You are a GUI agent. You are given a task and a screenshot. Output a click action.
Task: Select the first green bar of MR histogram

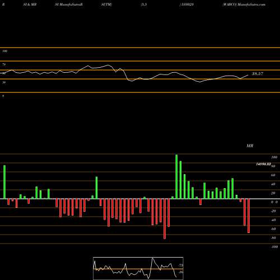point(4,182)
